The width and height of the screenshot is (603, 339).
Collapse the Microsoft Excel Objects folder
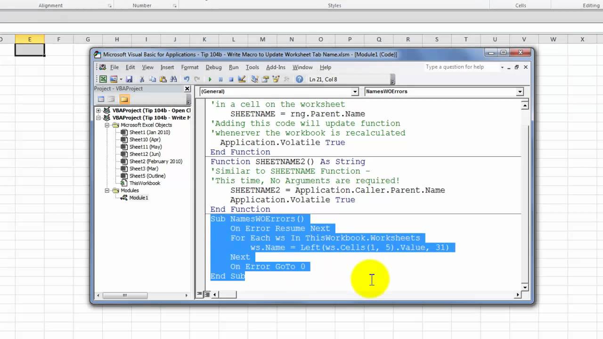tap(107, 125)
